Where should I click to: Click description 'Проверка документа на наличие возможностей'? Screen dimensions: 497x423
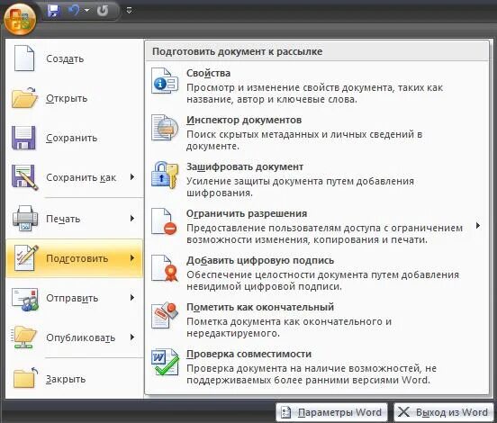304,369
